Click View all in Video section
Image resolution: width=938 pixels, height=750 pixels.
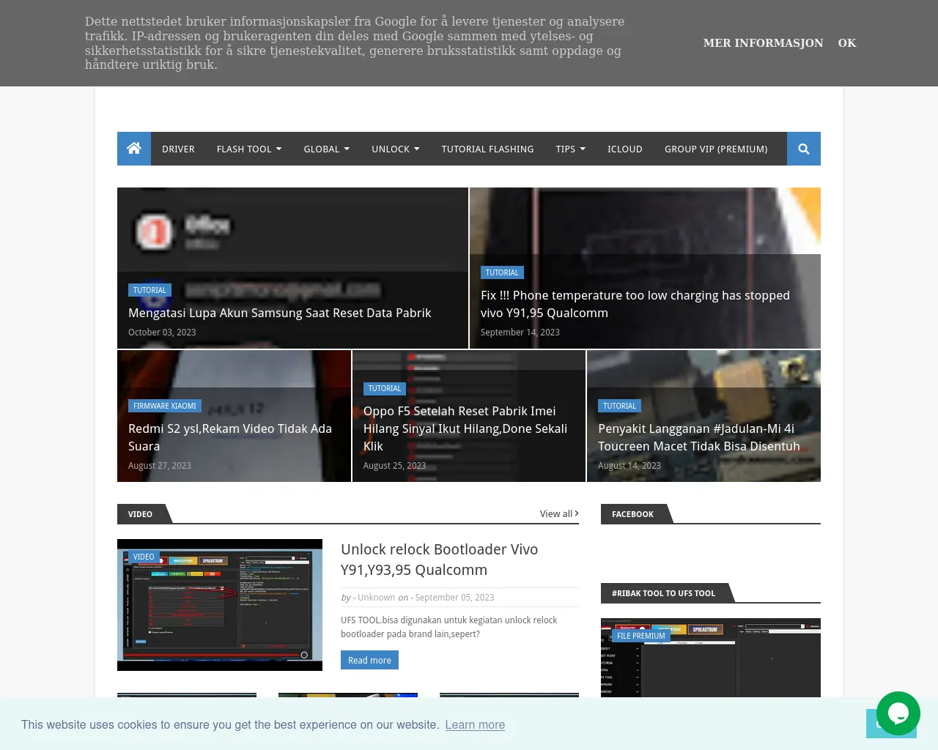[x=558, y=513]
